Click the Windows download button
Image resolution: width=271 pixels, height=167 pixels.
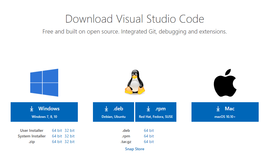tap(44, 112)
